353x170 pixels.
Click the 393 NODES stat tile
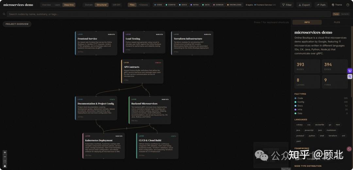[307, 66]
